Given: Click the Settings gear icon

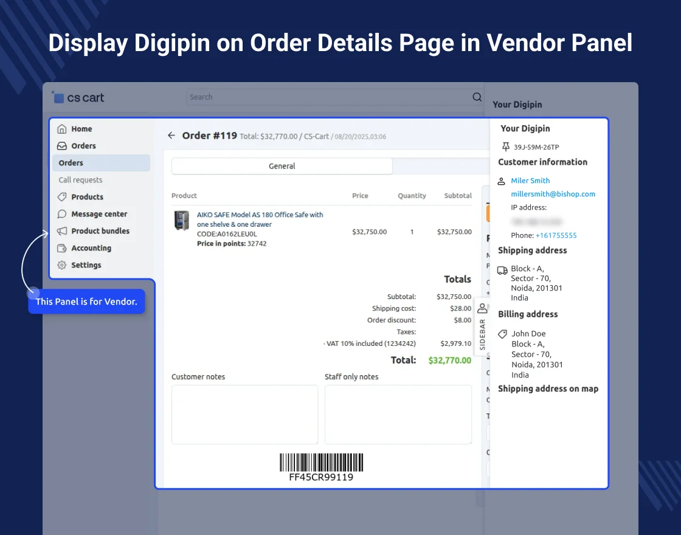Looking at the screenshot, I should [x=62, y=265].
